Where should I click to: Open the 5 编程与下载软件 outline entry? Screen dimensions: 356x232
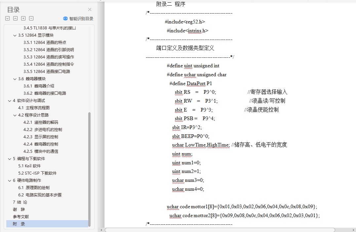pyautogui.click(x=29, y=158)
